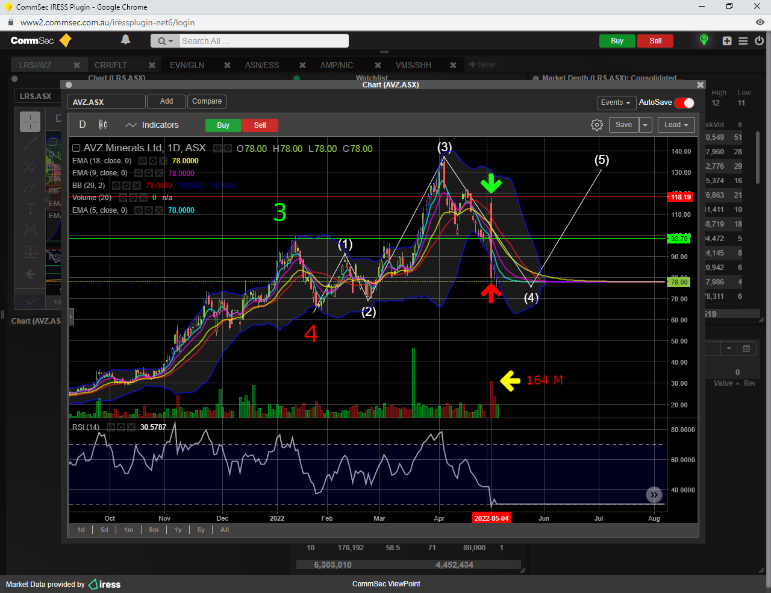
Task: Collapse the AVZ Minerals legend with minus box
Action: tap(76, 148)
